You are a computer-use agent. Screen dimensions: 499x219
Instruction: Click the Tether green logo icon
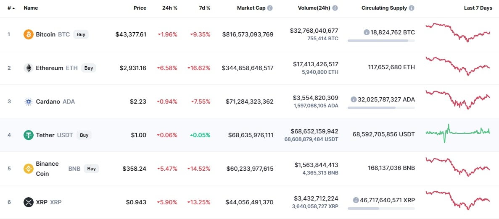28,135
